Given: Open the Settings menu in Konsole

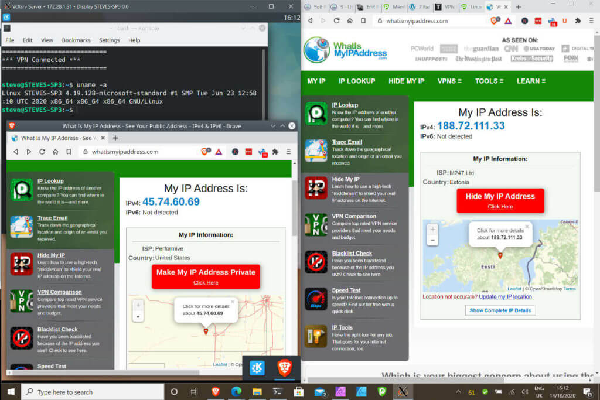Looking at the screenshot, I should tap(109, 40).
